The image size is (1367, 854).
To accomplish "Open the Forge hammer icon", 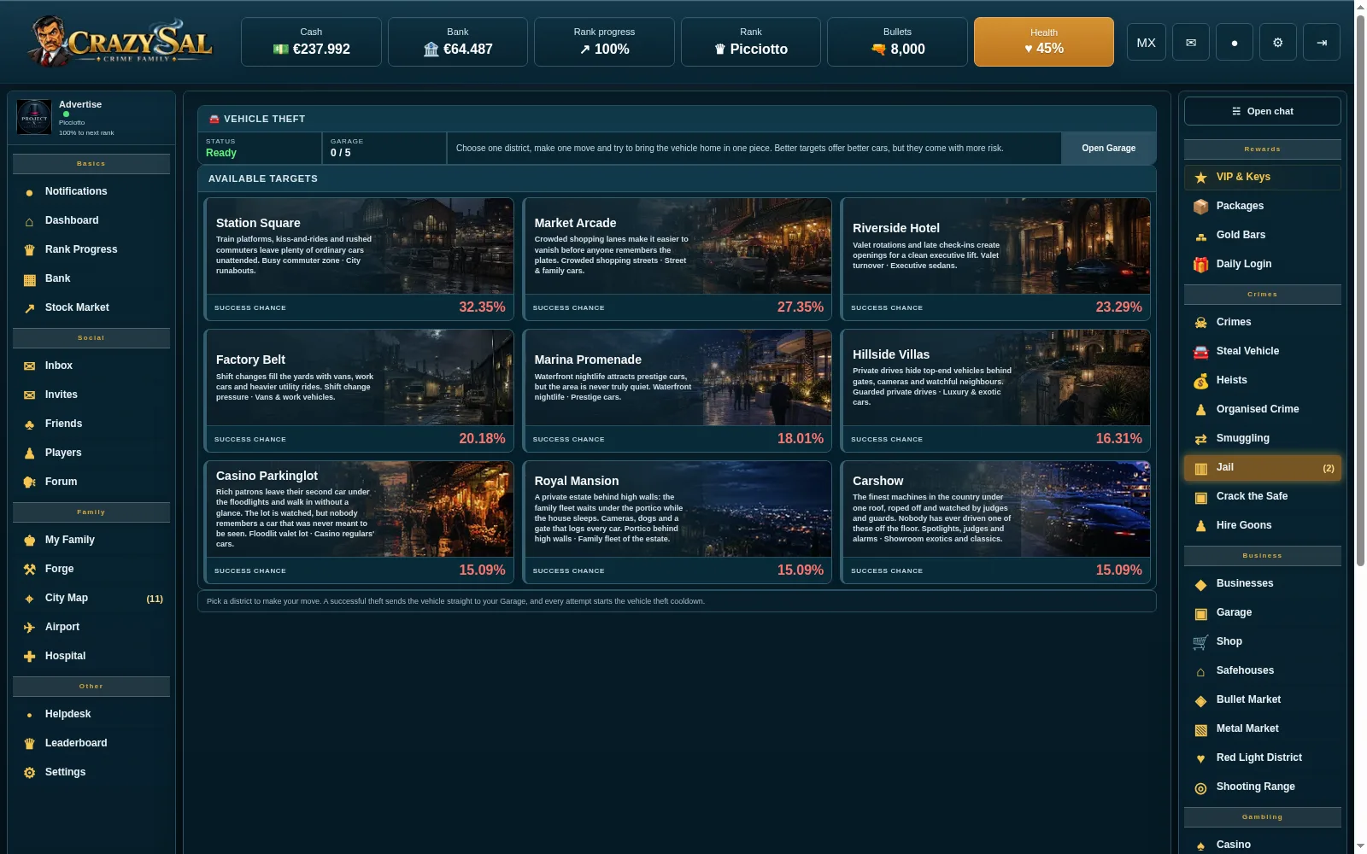I will click(x=30, y=570).
